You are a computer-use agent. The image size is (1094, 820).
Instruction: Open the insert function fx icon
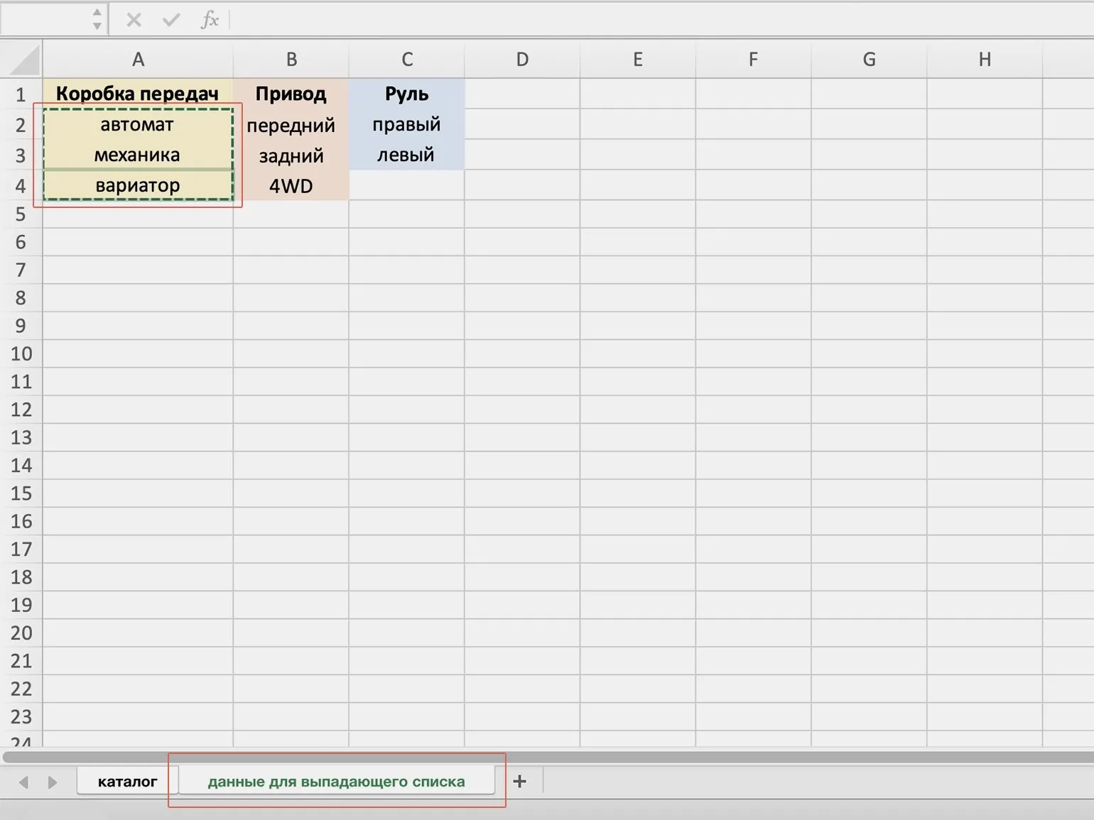click(x=210, y=20)
